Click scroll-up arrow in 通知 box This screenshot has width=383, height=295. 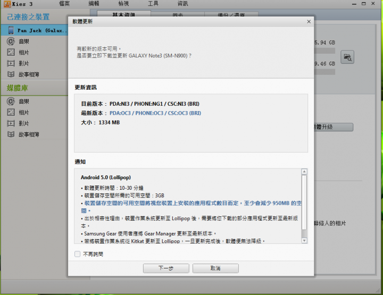point(304,172)
